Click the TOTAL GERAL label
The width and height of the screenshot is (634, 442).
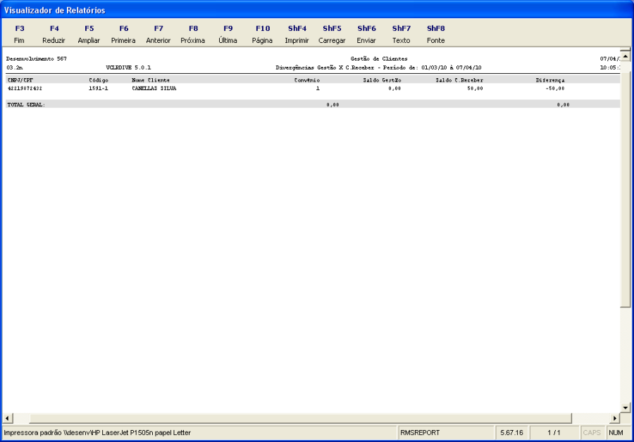pyautogui.click(x=26, y=105)
